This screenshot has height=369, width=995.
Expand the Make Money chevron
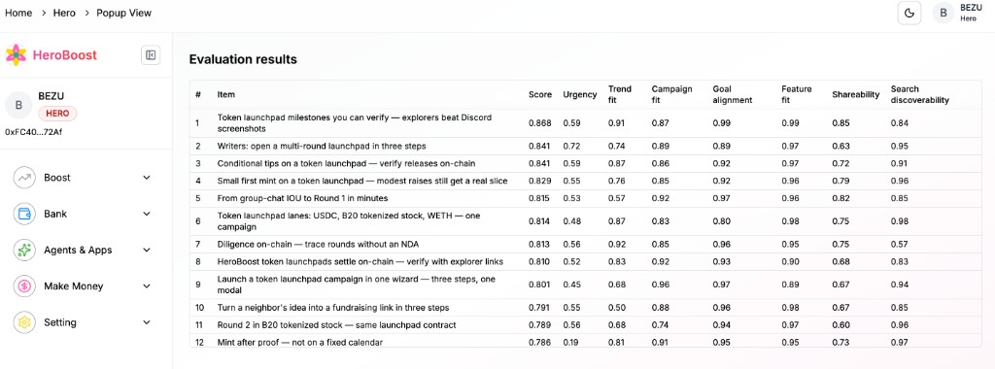tap(147, 285)
